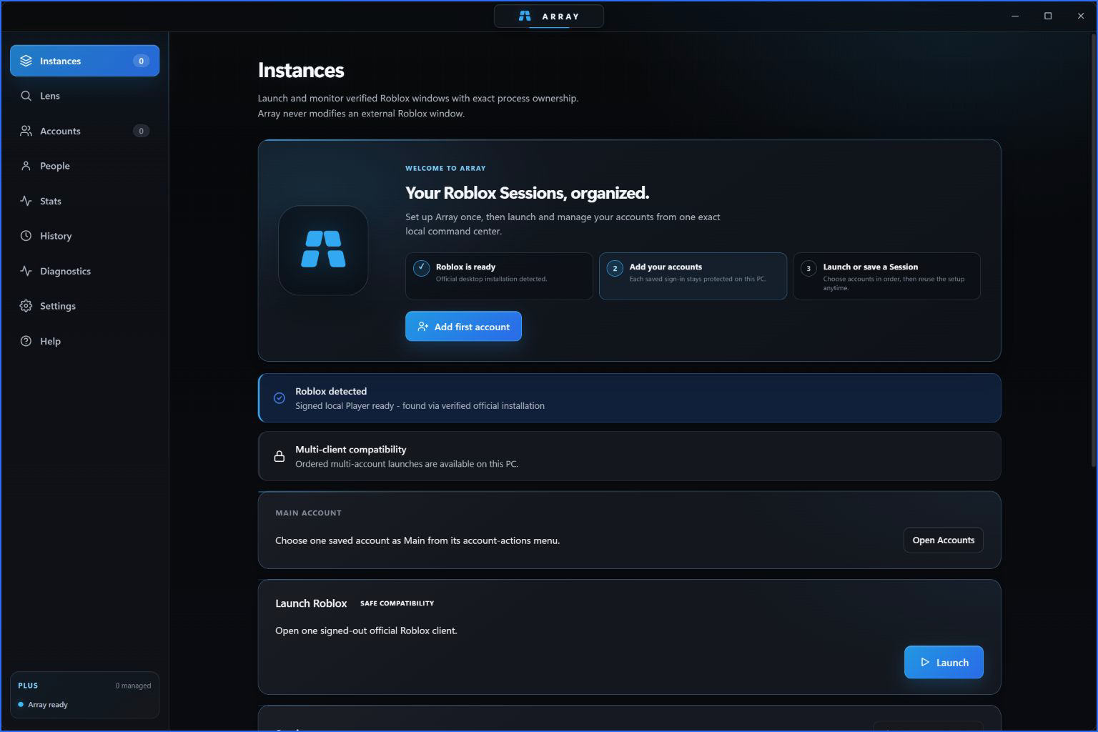1098x732 pixels.
Task: Select the Launch or save a Session card
Action: [x=886, y=276]
